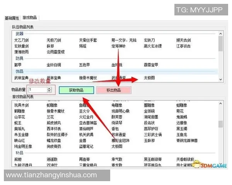
Task: Select 玩具木剑 in game items
Action: pos(21,105)
